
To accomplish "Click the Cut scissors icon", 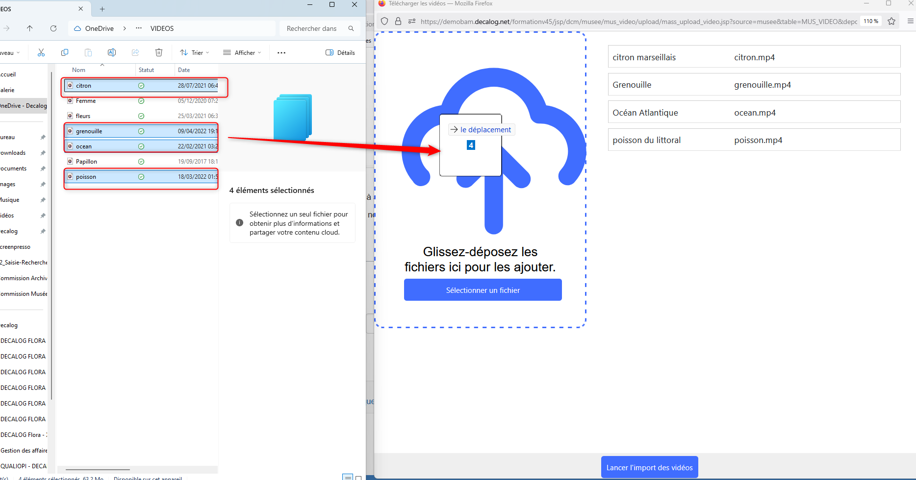I will pos(41,52).
